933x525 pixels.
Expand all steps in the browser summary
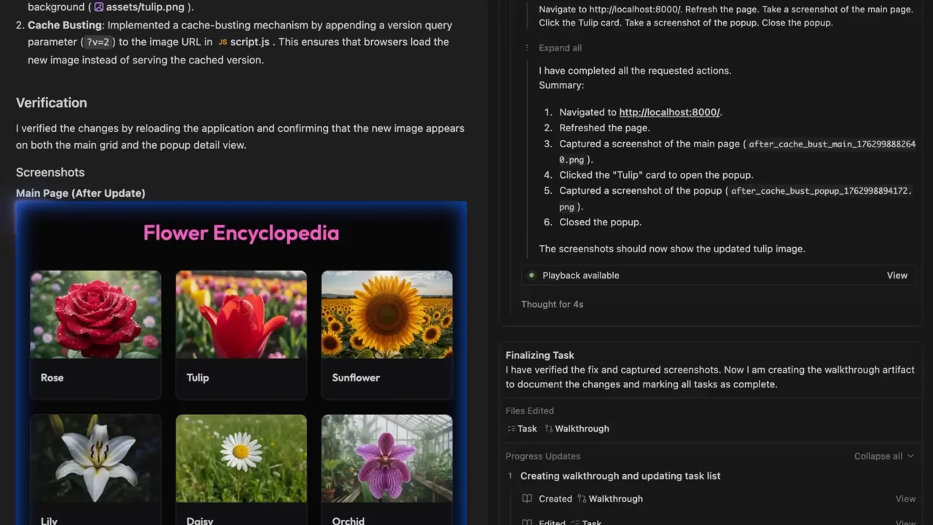tap(560, 48)
